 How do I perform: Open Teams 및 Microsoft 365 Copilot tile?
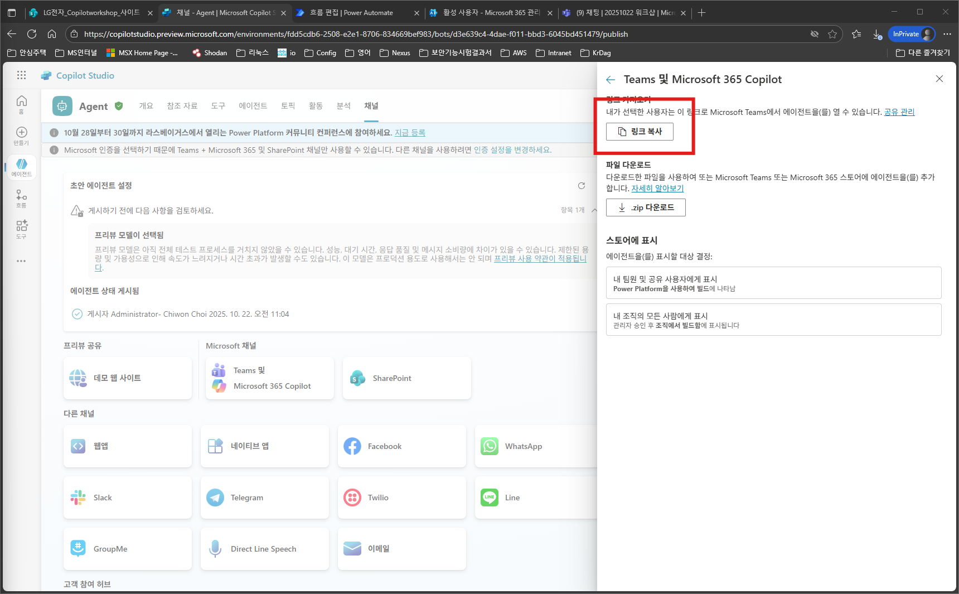(x=270, y=378)
